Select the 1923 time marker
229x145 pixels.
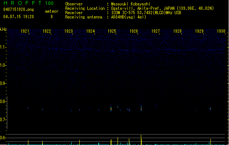tap(68, 31)
